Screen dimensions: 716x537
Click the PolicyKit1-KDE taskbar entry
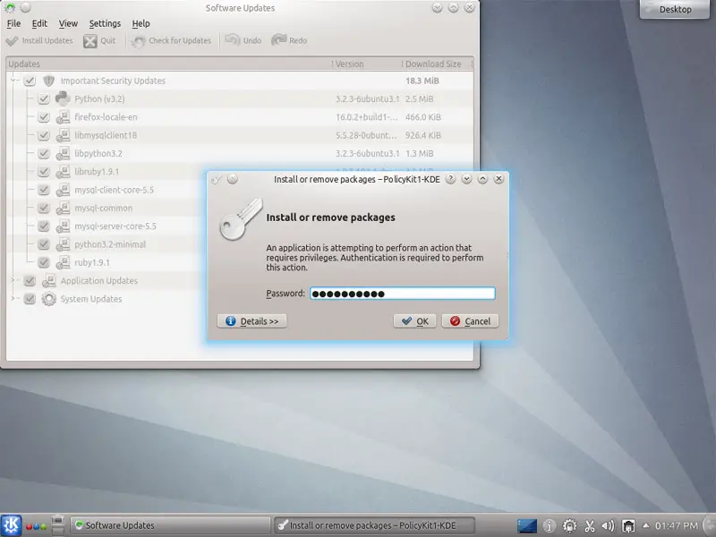[374, 525]
